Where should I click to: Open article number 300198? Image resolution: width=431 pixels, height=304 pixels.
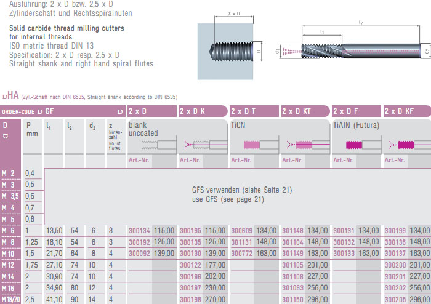click(190, 300)
